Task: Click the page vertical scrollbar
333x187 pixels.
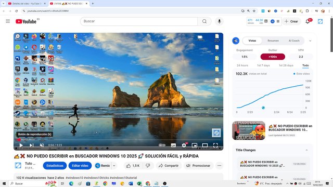Action: (x=331, y=35)
